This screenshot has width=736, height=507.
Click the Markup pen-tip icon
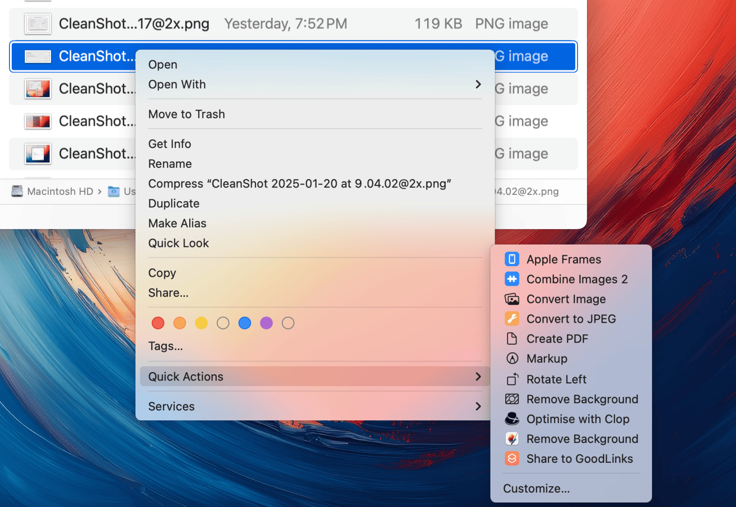(x=512, y=358)
